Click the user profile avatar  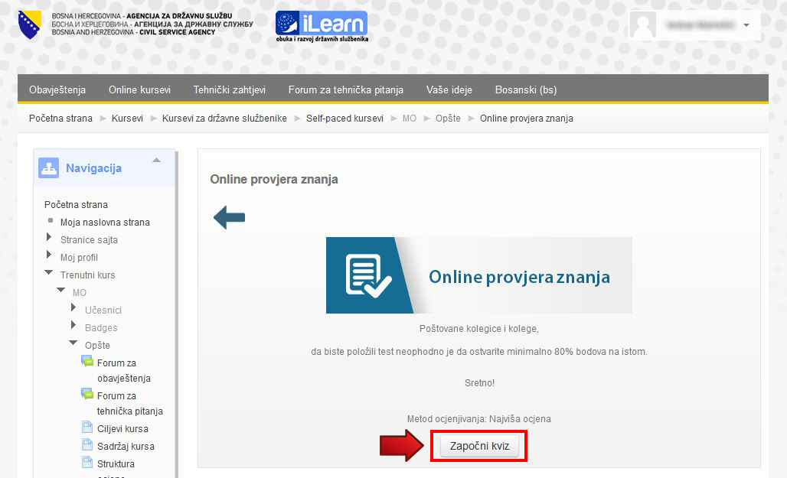click(643, 25)
